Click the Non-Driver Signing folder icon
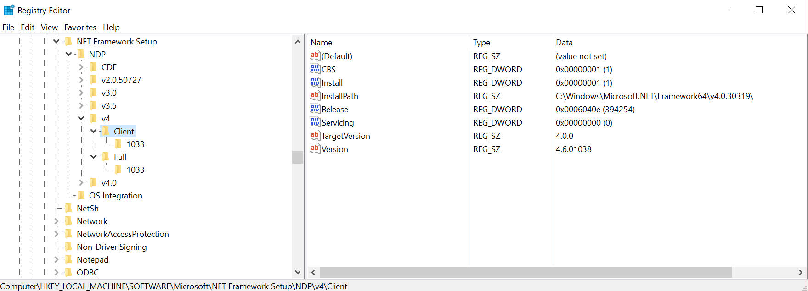The image size is (808, 291). click(x=69, y=247)
